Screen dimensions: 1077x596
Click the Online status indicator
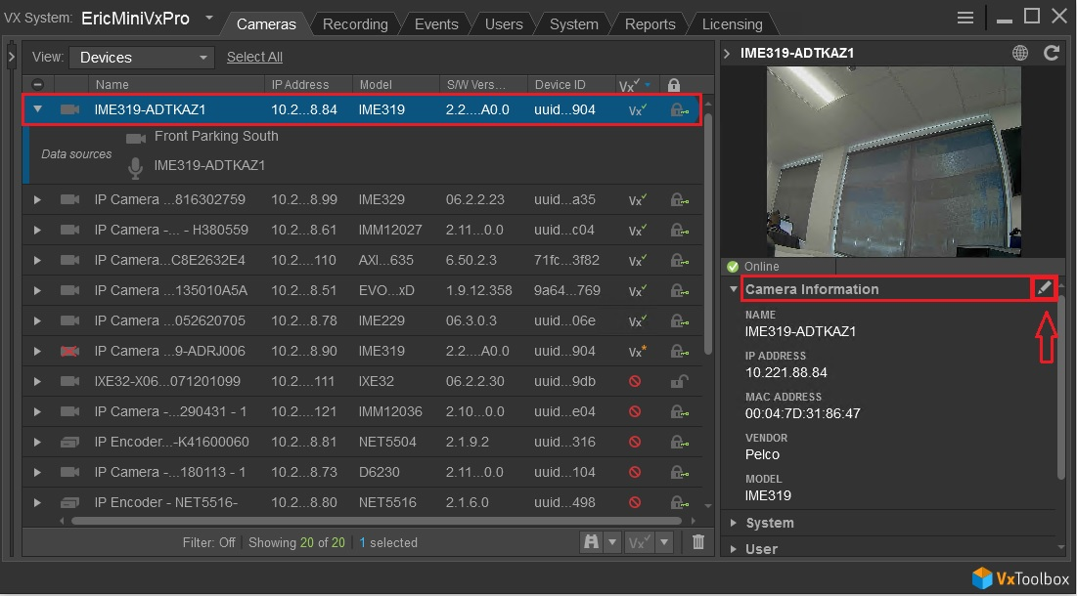pyautogui.click(x=753, y=266)
